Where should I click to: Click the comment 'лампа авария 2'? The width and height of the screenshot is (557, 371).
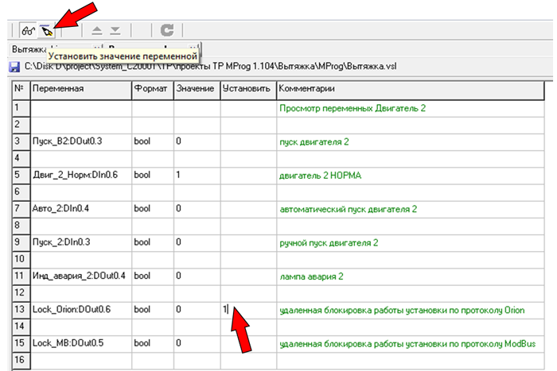pos(310,276)
